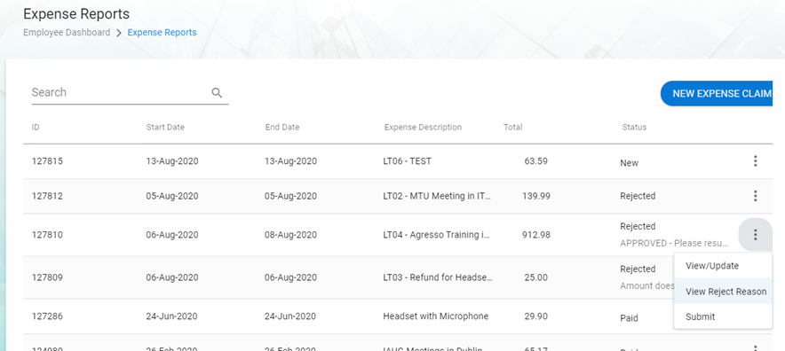
Task: Sort by the End Date column header
Action: (282, 127)
